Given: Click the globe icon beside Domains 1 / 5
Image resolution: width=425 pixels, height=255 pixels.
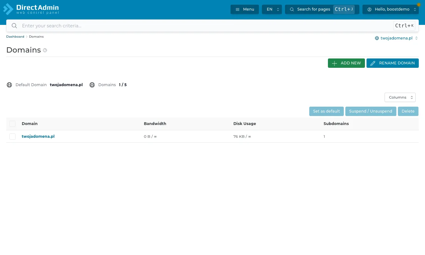Looking at the screenshot, I should (x=92, y=85).
